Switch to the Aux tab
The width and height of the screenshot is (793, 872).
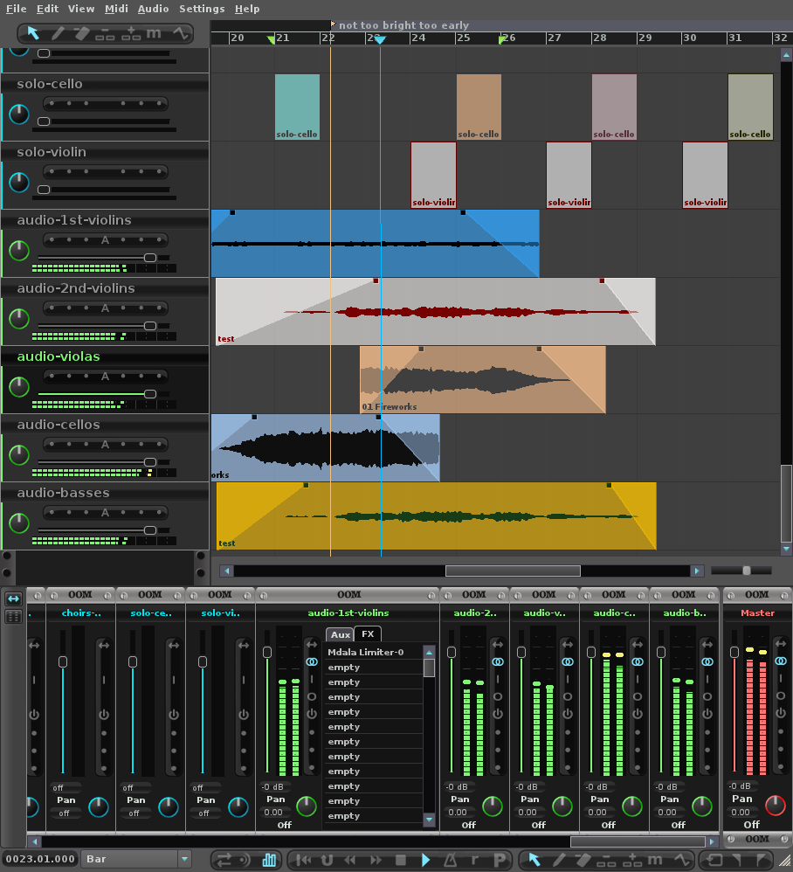[x=340, y=634]
